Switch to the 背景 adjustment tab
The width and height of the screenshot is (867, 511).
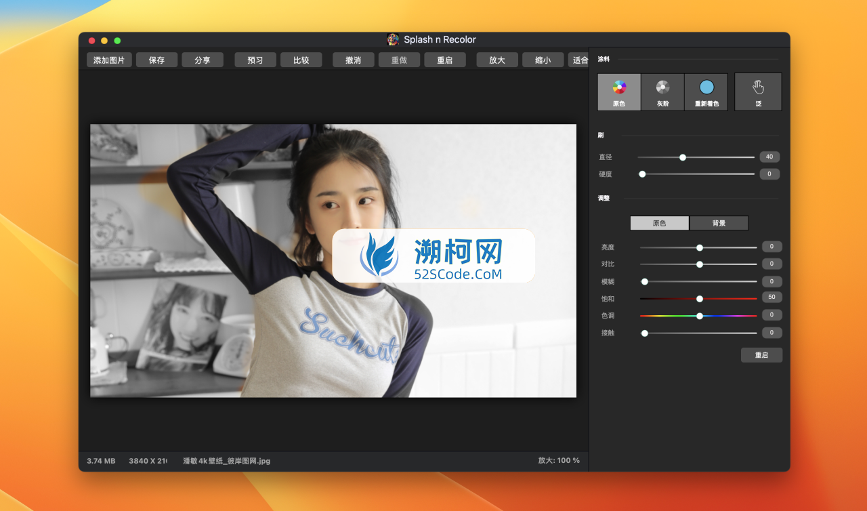coord(719,223)
